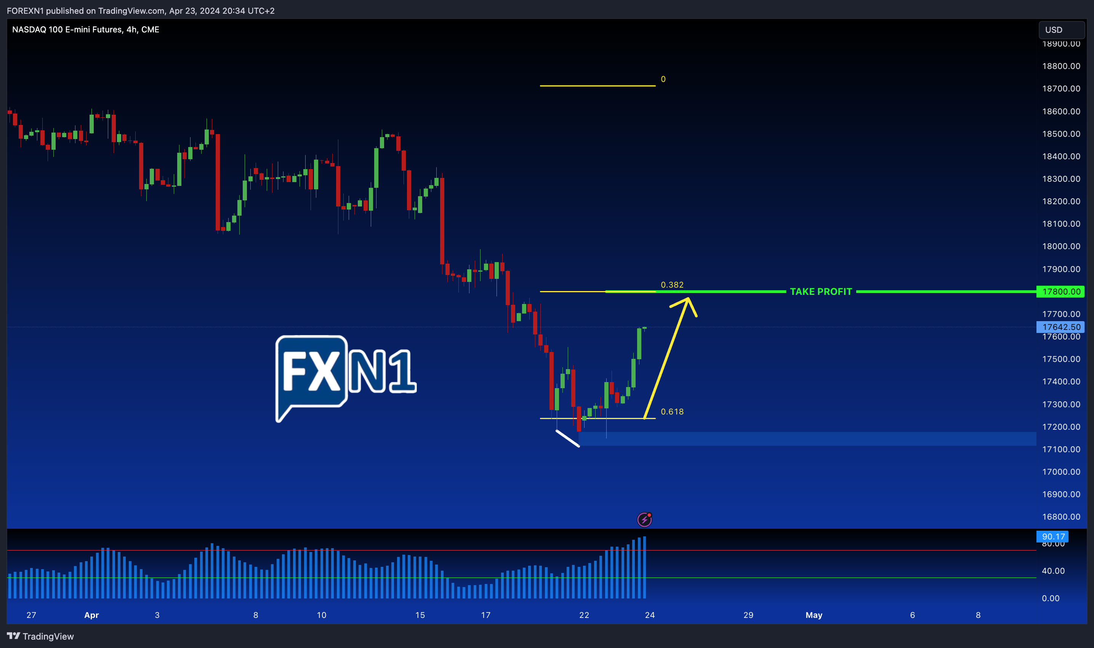The image size is (1094, 648).
Task: Click the lightning event icon near date 24
Action: pyautogui.click(x=644, y=519)
